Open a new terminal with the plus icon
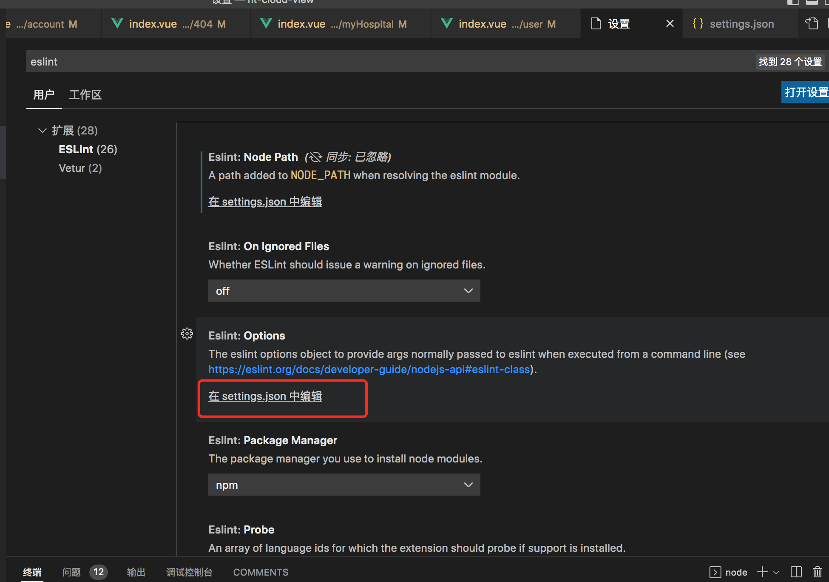This screenshot has height=582, width=829. 761,572
